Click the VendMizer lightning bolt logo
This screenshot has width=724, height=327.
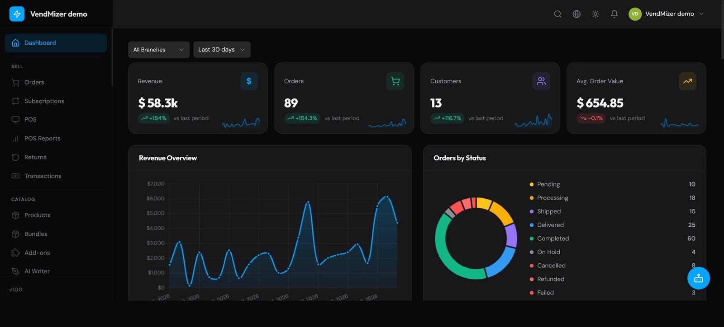click(17, 14)
